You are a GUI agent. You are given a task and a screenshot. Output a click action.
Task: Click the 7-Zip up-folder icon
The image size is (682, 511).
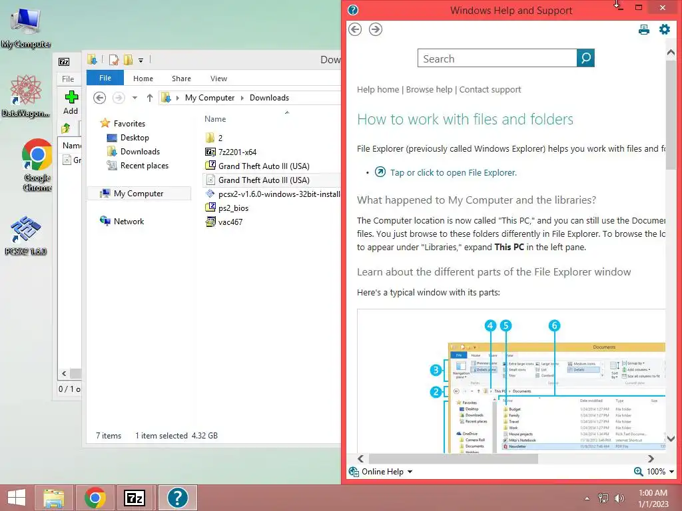pyautogui.click(x=66, y=128)
